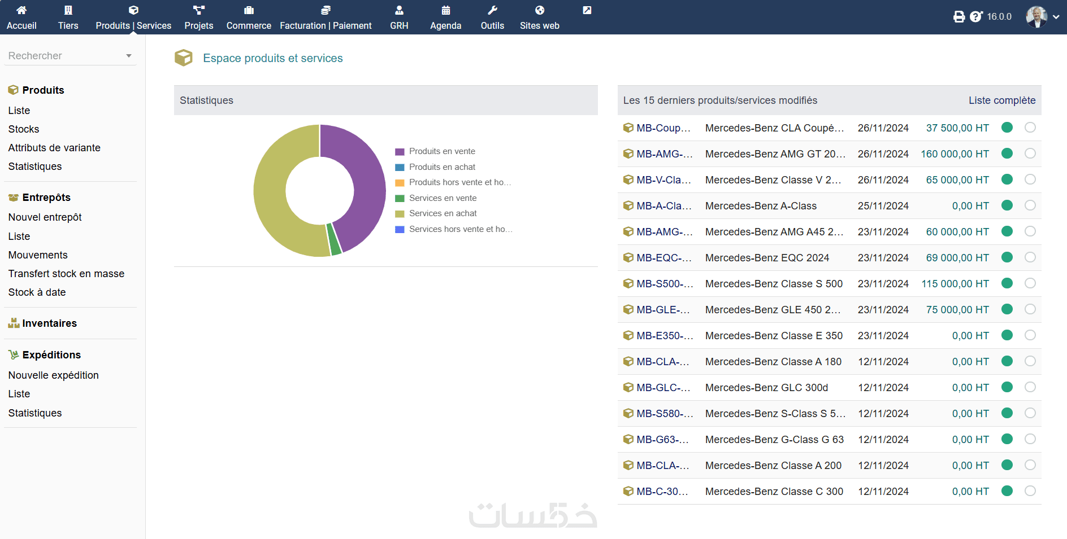Image resolution: width=1067 pixels, height=539 pixels.
Task: Click the blue Produits en achat legend swatch
Action: (400, 167)
